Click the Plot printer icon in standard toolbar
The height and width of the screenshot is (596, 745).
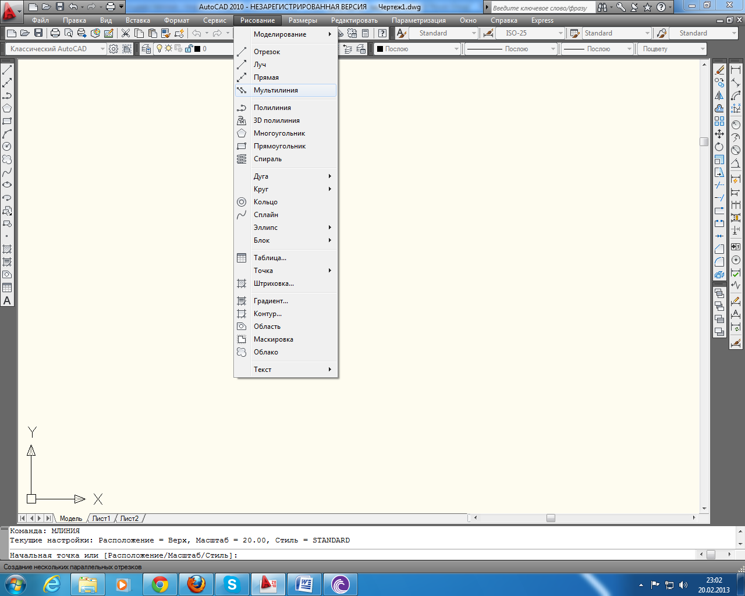point(55,33)
